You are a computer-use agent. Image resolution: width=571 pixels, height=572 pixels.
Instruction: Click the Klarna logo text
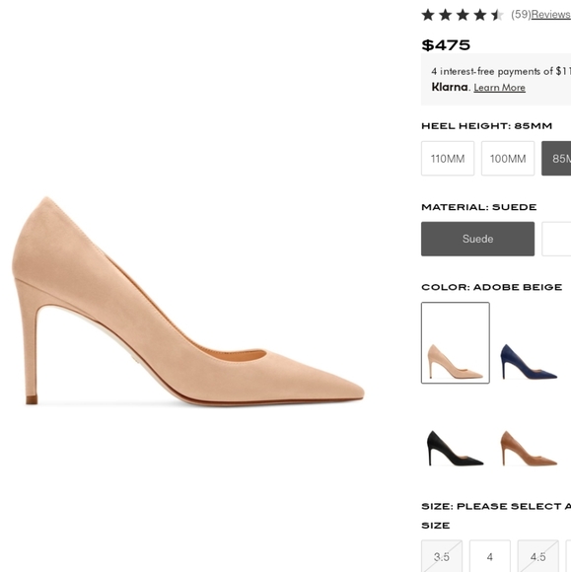coord(450,87)
